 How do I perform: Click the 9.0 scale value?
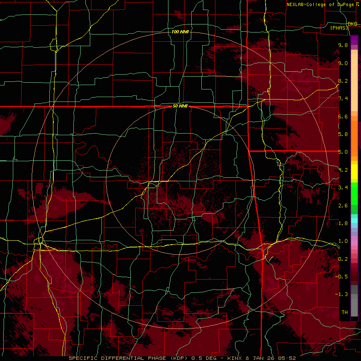(x=343, y=63)
